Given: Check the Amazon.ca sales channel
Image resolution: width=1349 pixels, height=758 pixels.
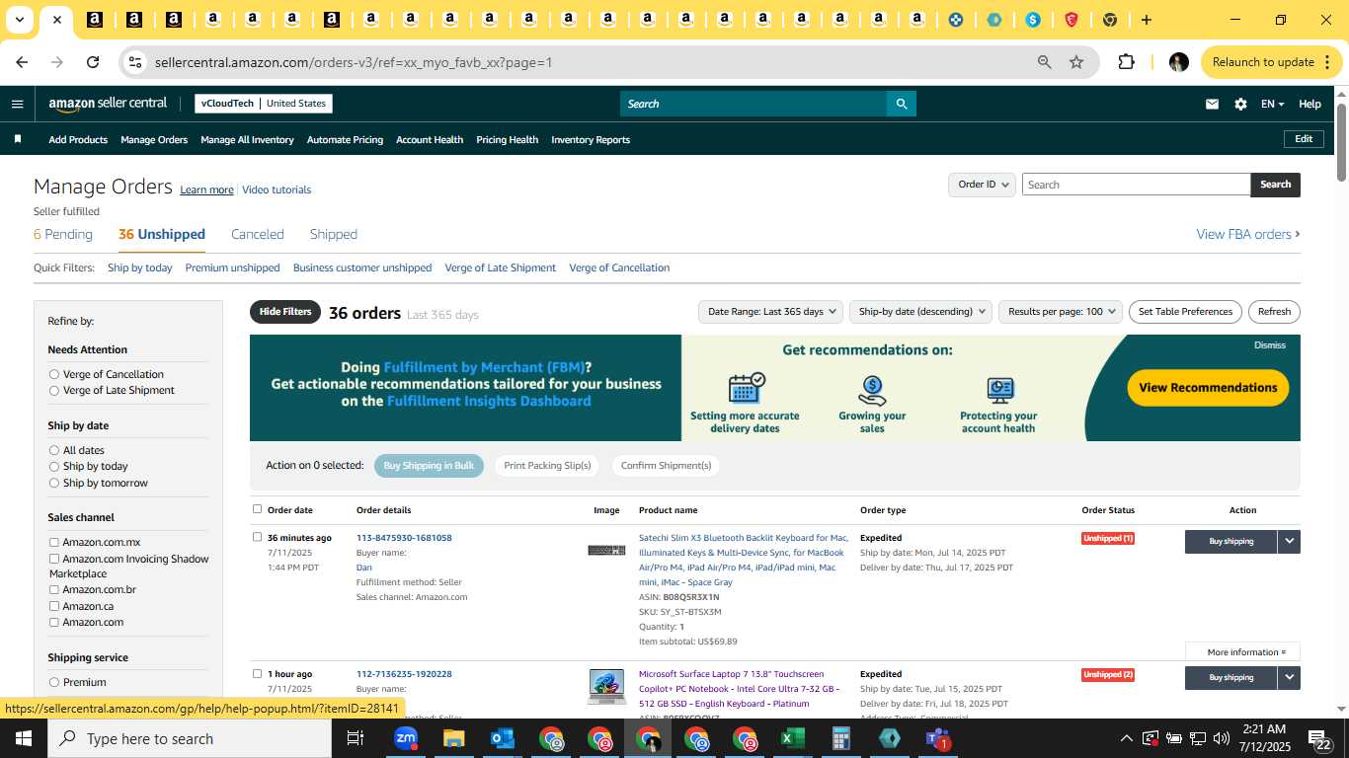Looking at the screenshot, I should [54, 606].
